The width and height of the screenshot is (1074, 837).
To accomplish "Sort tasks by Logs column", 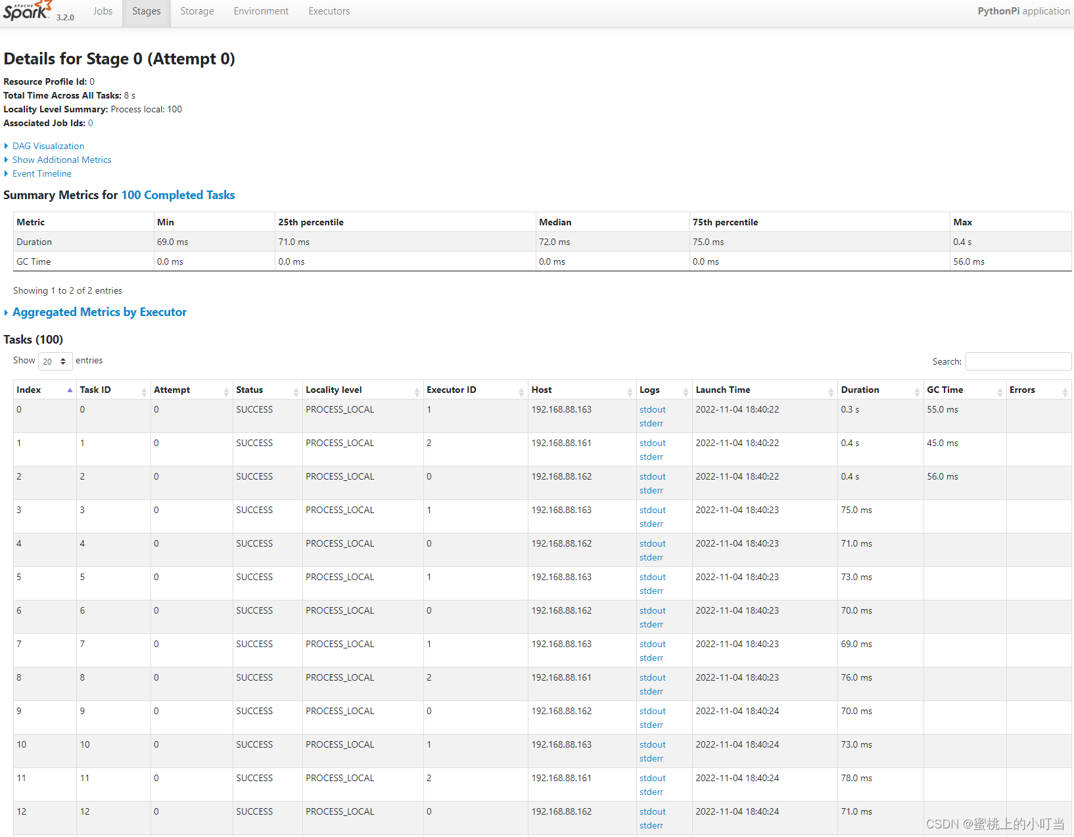I will 664,390.
